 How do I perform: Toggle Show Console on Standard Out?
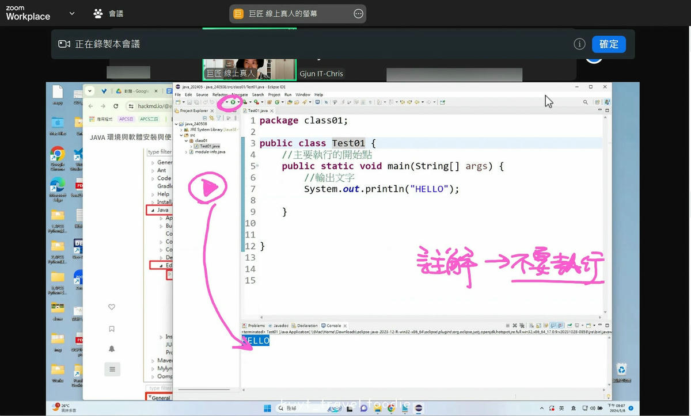click(x=553, y=326)
